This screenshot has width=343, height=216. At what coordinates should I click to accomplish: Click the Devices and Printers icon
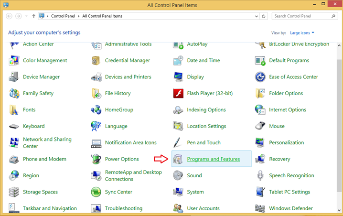point(96,77)
